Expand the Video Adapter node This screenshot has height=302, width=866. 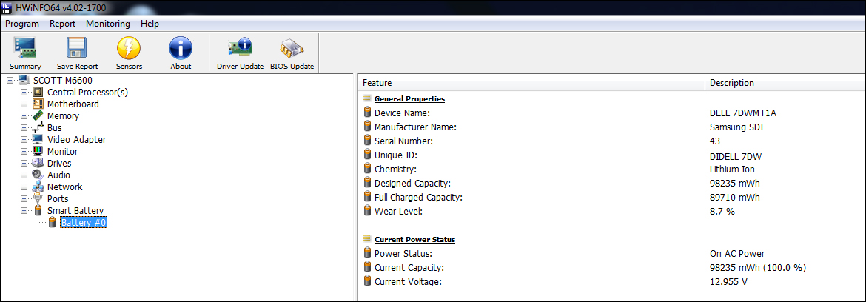[24, 140]
